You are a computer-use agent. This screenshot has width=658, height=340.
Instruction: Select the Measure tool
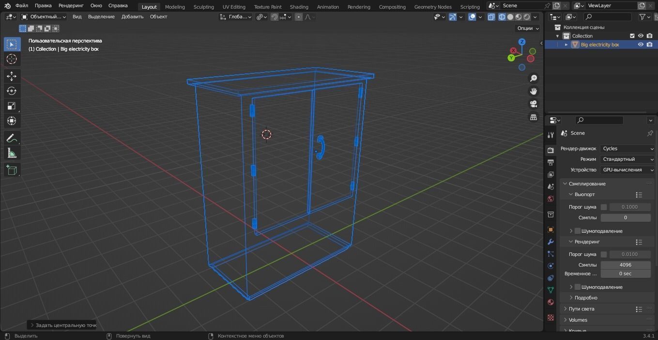12,153
